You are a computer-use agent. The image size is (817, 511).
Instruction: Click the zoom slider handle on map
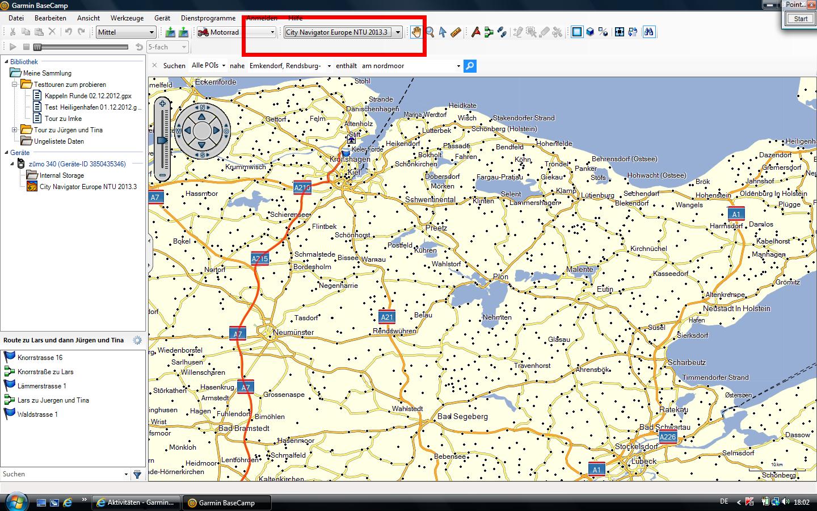(x=163, y=140)
